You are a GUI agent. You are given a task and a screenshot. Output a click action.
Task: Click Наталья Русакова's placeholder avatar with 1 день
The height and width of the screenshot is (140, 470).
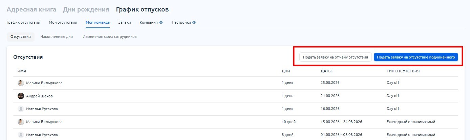point(21,109)
